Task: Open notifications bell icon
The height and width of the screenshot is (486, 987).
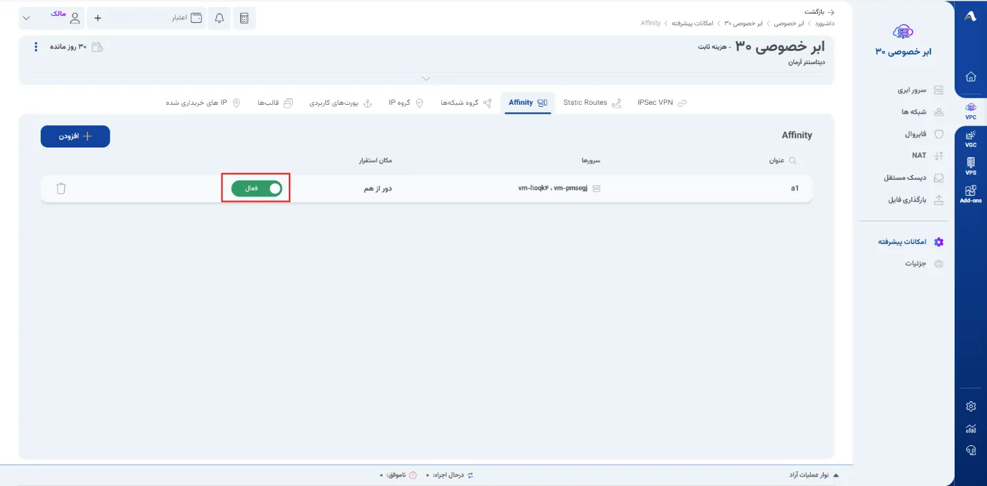Action: [219, 18]
